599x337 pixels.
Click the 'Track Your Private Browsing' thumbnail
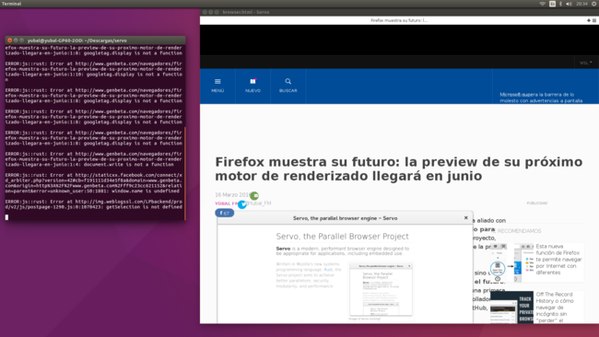[511, 308]
